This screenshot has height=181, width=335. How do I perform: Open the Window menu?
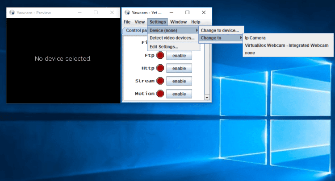pyautogui.click(x=178, y=22)
